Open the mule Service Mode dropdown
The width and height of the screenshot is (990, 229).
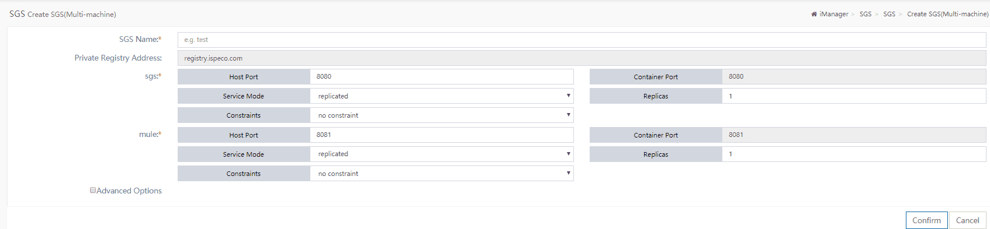point(442,154)
